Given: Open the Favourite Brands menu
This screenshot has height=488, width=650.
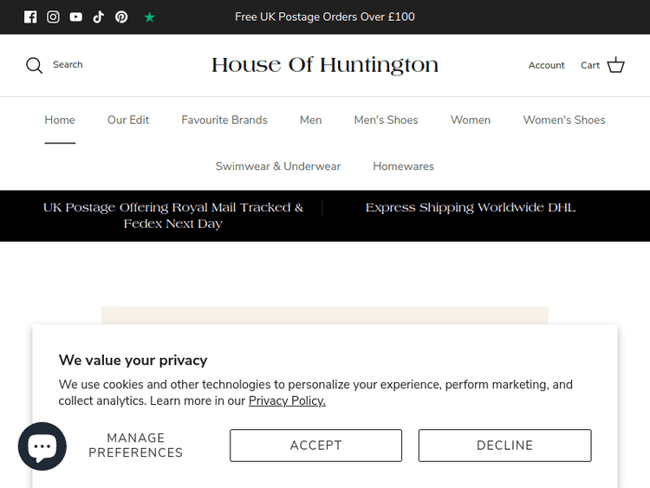Looking at the screenshot, I should pyautogui.click(x=224, y=120).
